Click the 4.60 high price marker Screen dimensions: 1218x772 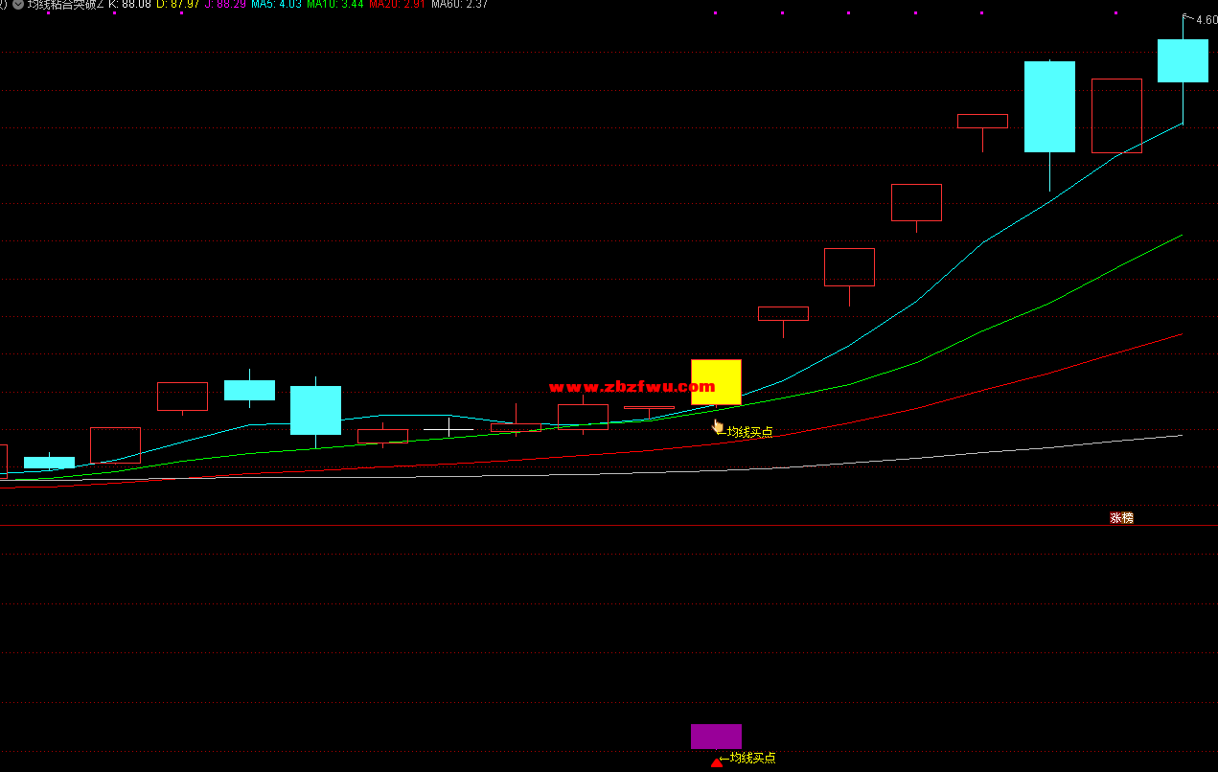coord(1206,19)
